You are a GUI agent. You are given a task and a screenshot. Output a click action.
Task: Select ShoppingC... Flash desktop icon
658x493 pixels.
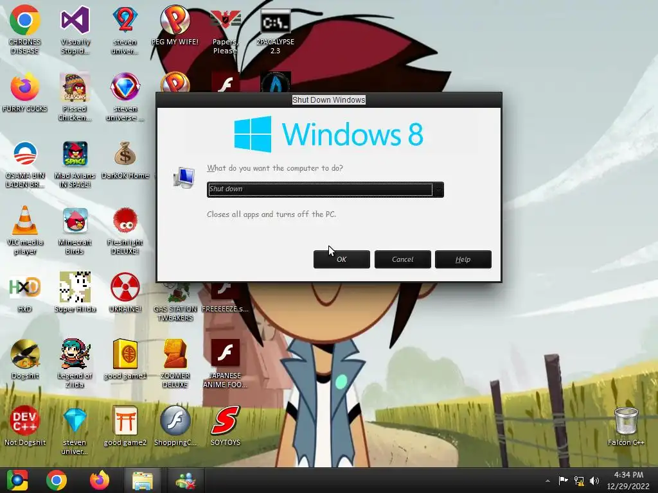pyautogui.click(x=175, y=426)
